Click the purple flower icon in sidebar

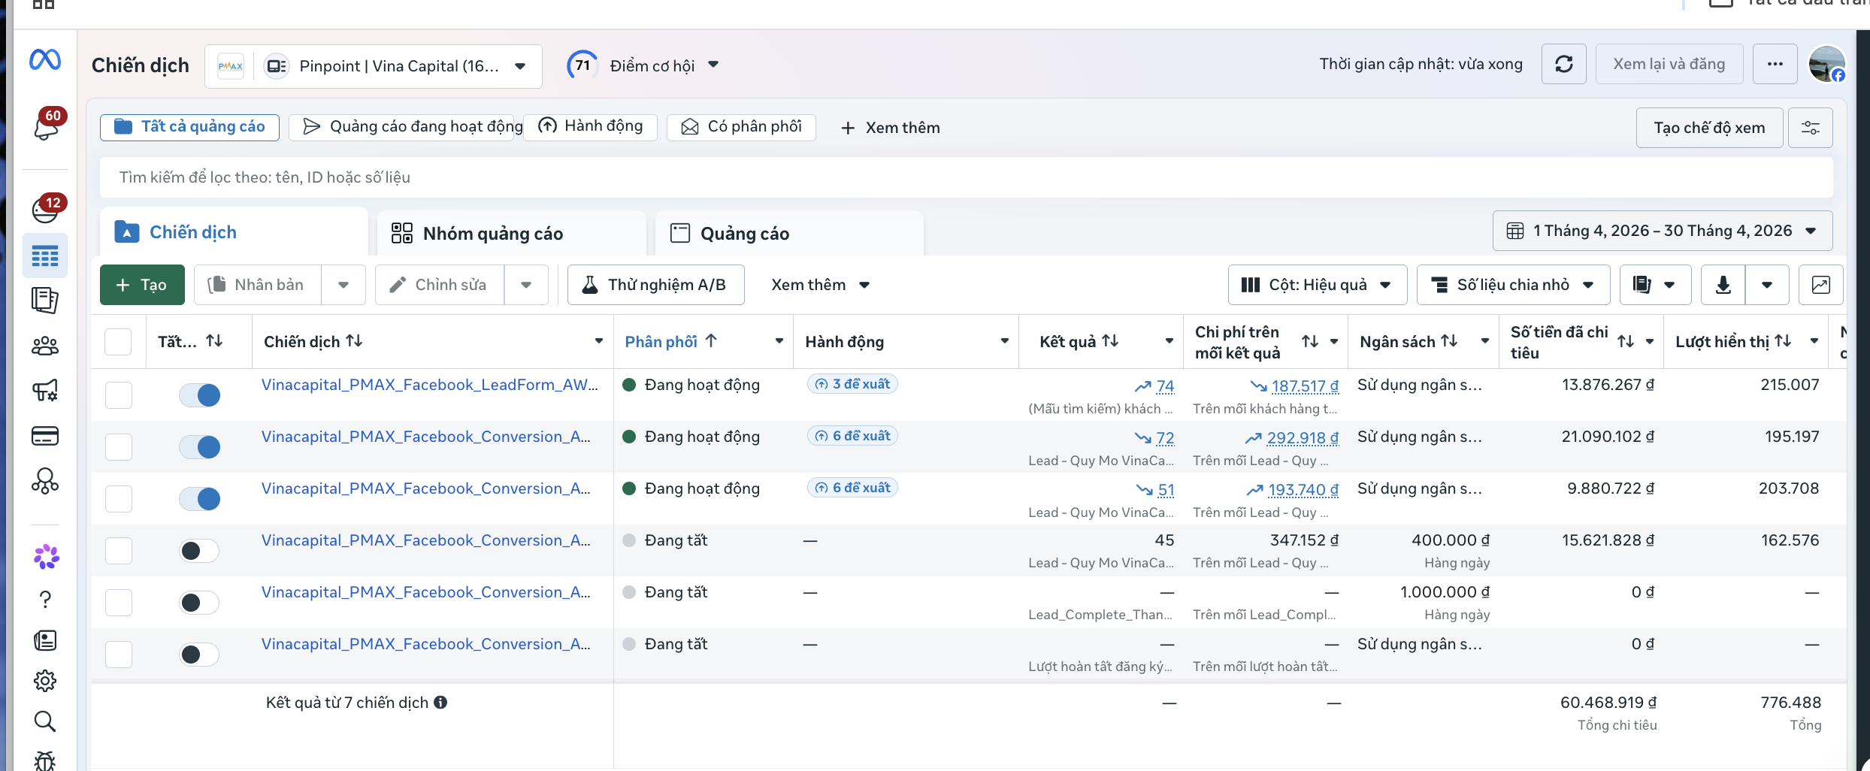point(46,557)
